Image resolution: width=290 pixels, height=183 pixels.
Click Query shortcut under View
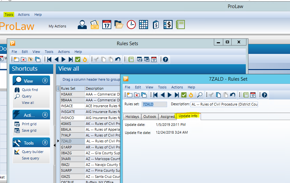coord(27,96)
